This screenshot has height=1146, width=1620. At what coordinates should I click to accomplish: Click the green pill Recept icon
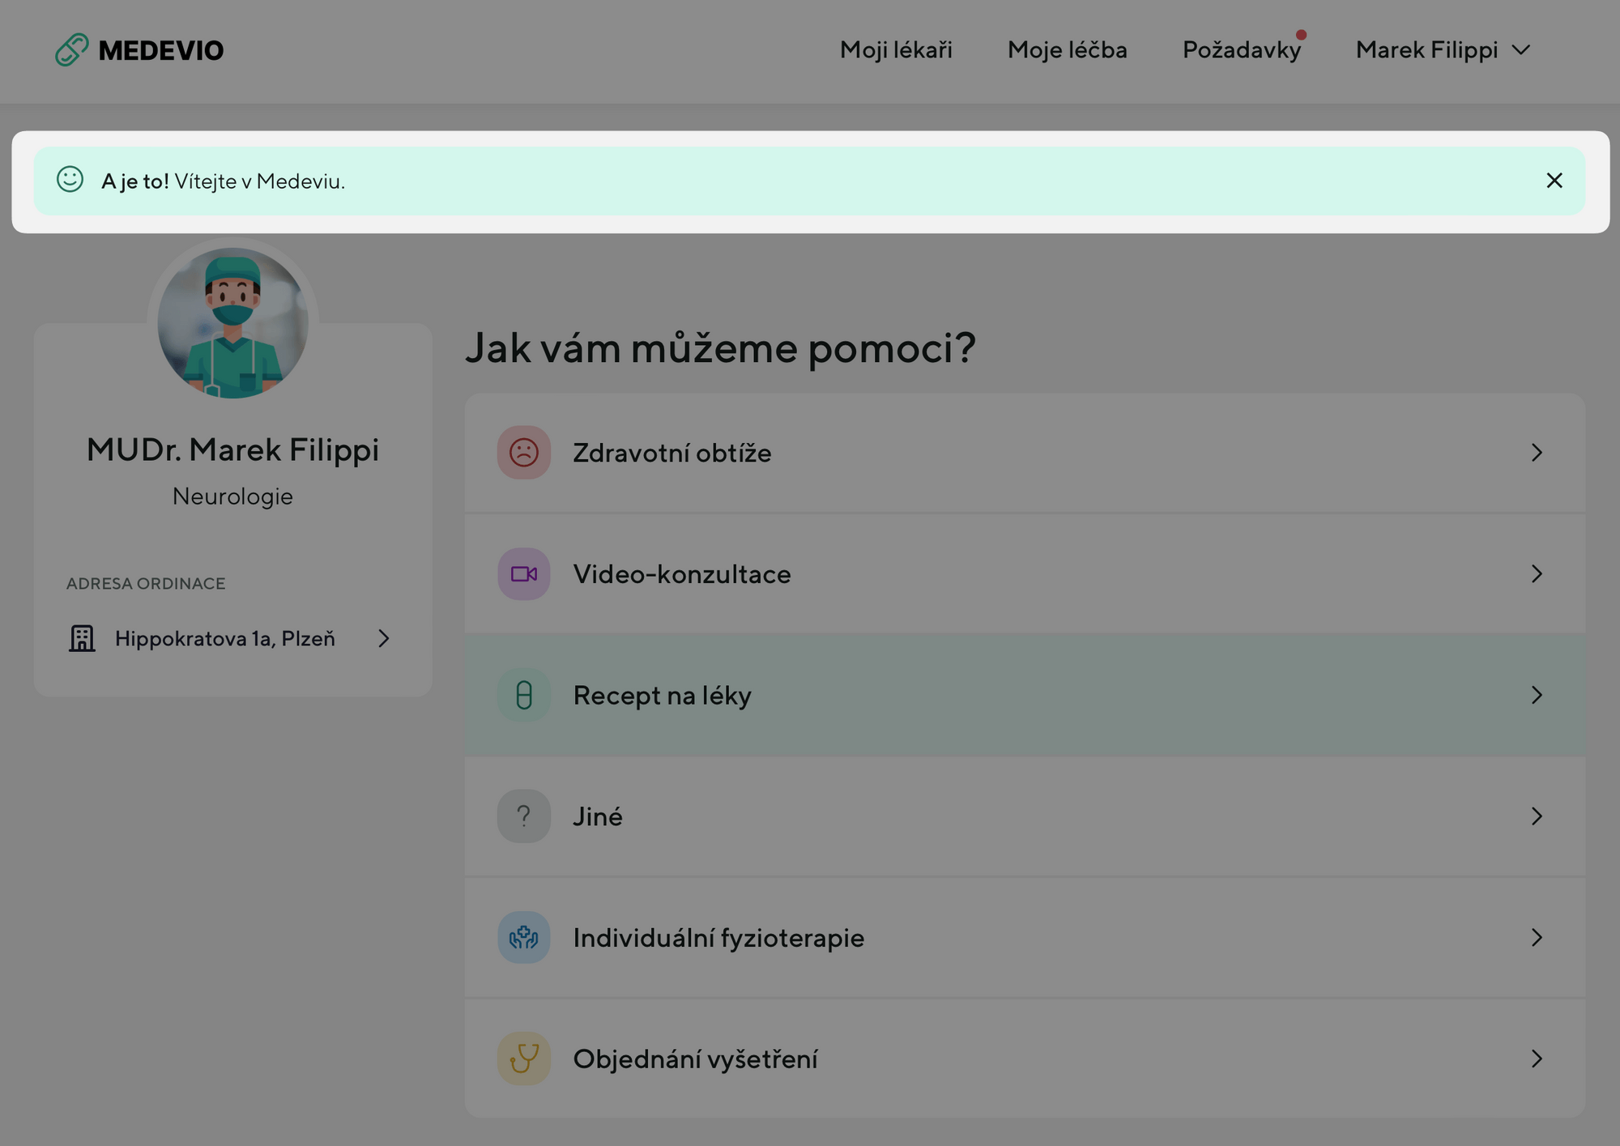point(523,695)
